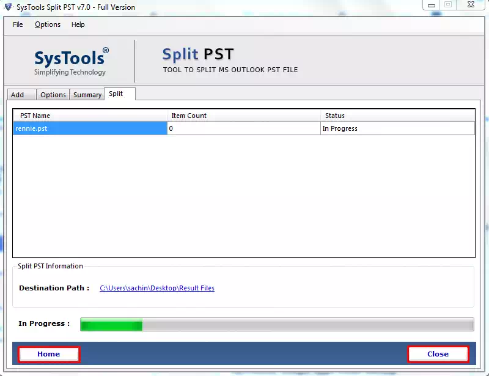Click the Item Count column header

244,116
